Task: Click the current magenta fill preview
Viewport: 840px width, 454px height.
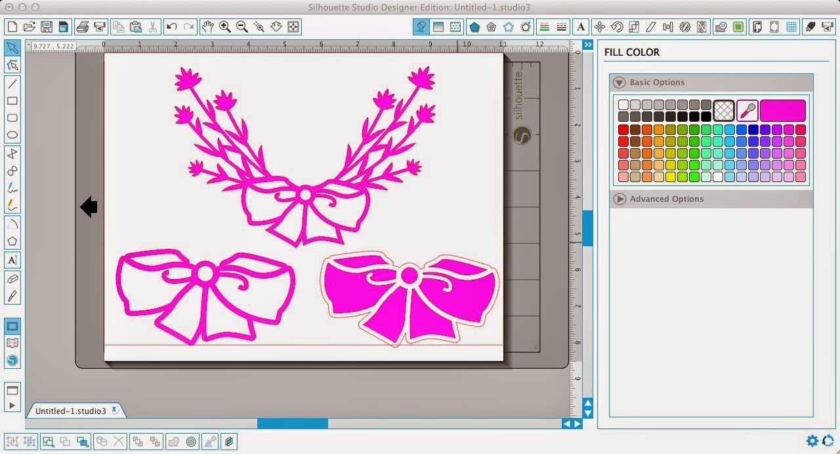Action: point(783,110)
